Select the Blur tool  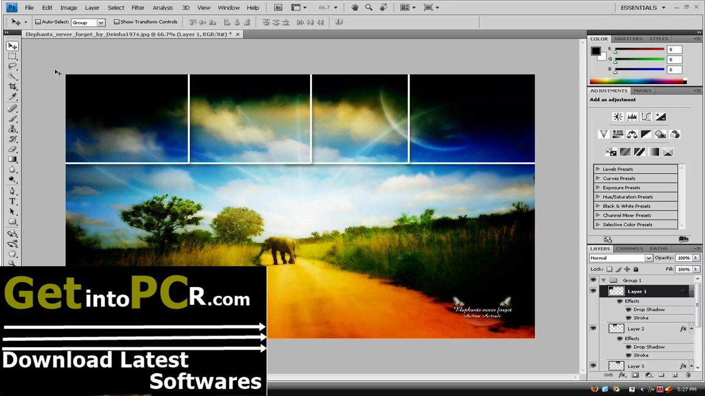click(12, 169)
